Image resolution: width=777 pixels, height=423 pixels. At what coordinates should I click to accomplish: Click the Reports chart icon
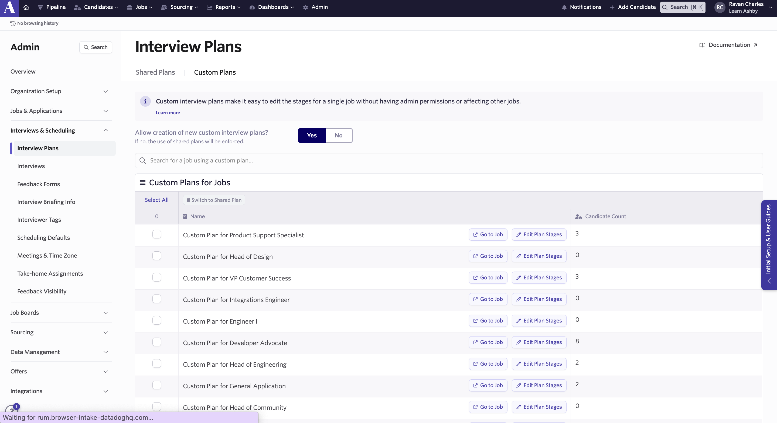click(x=209, y=7)
